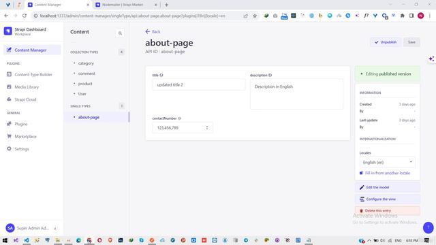Click the taskbar clock showing 6:55 PM
The width and height of the screenshot is (436, 245).
pyautogui.click(x=412, y=240)
